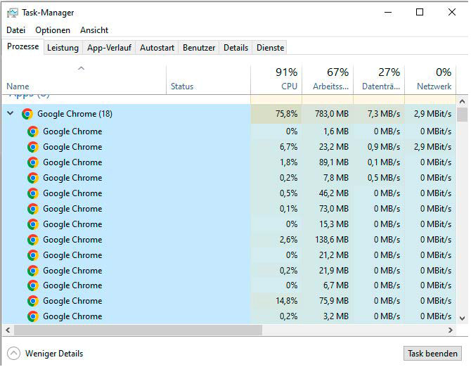Image resolution: width=471 pixels, height=367 pixels.
Task: Click the Chrome icon of the 1,6 MB process
Action: click(x=33, y=131)
